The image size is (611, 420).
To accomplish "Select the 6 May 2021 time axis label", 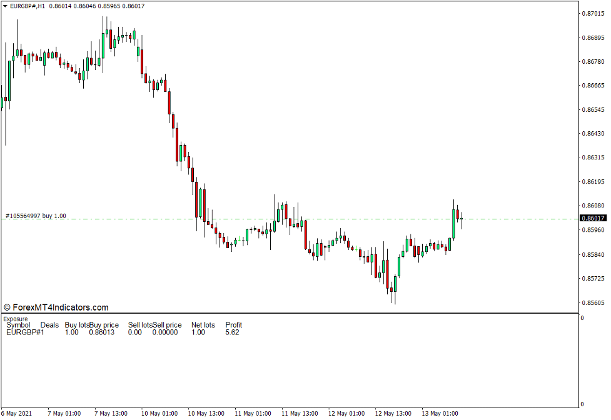I will click(17, 414).
